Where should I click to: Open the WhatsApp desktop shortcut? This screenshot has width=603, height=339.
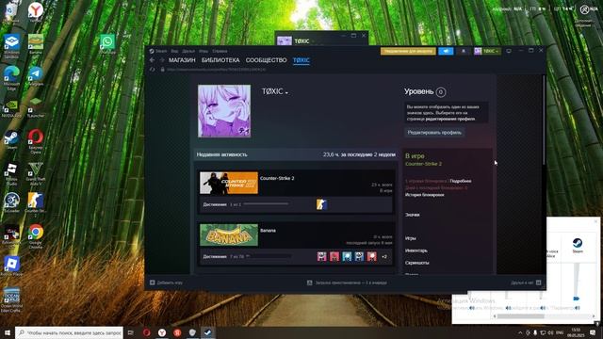tap(107, 43)
